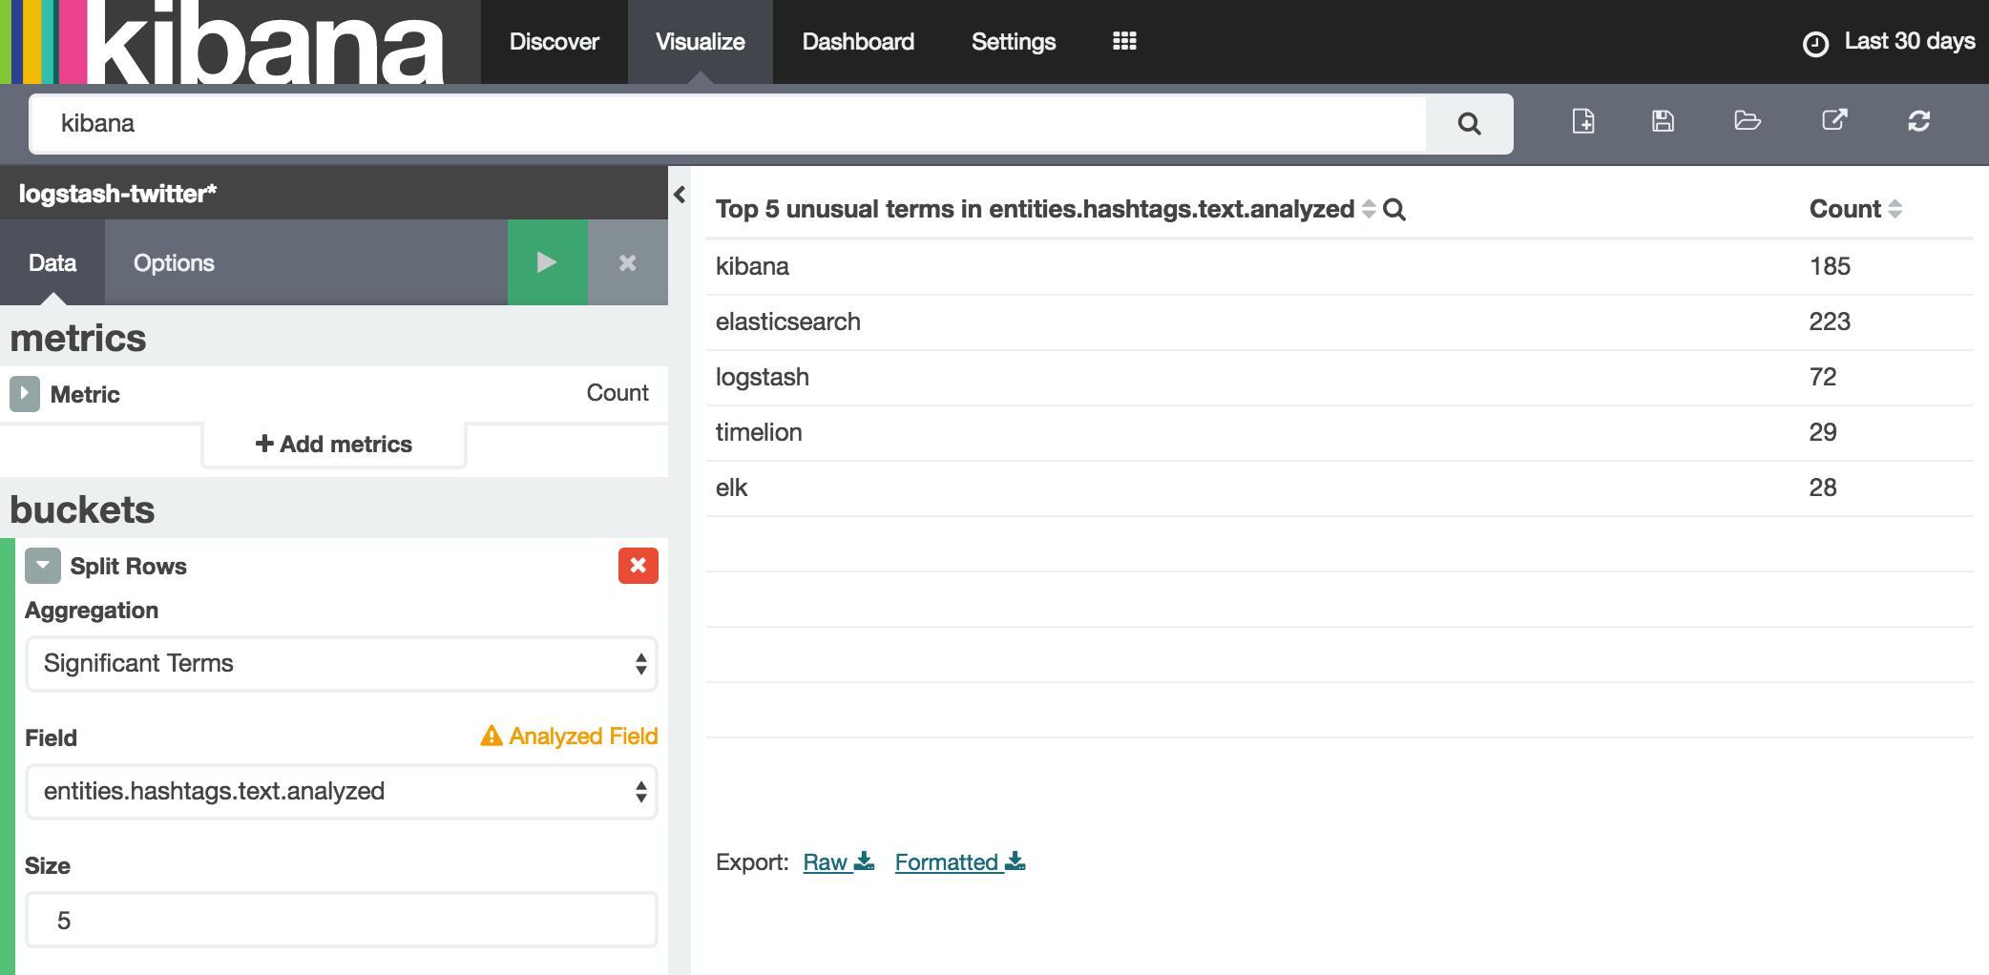
Task: Navigate to the Dashboard section
Action: click(x=857, y=41)
